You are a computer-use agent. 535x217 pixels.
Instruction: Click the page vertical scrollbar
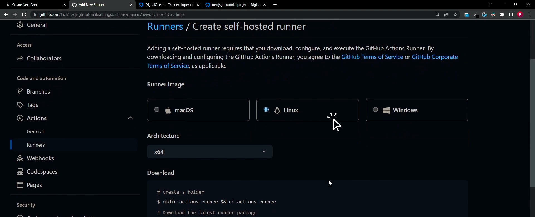(532, 122)
